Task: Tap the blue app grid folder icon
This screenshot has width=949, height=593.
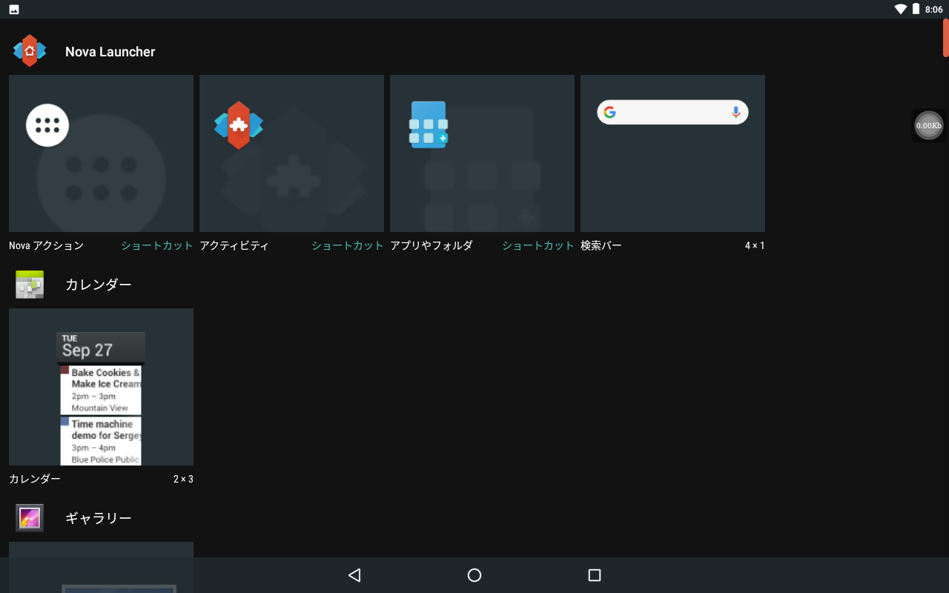Action: click(x=429, y=125)
